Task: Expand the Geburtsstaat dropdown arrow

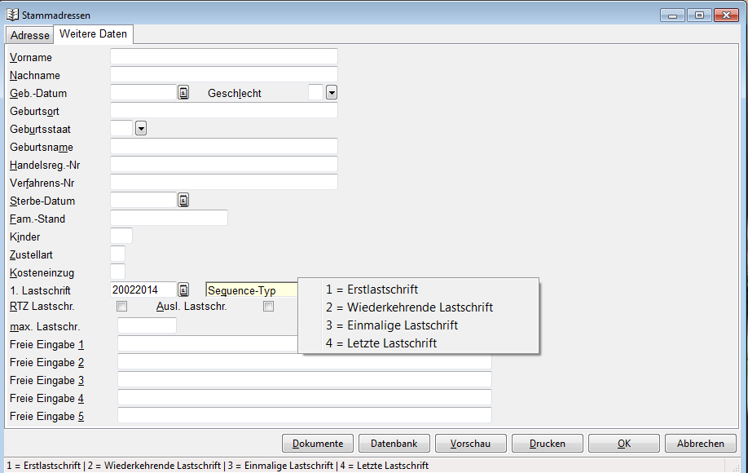Action: point(141,129)
